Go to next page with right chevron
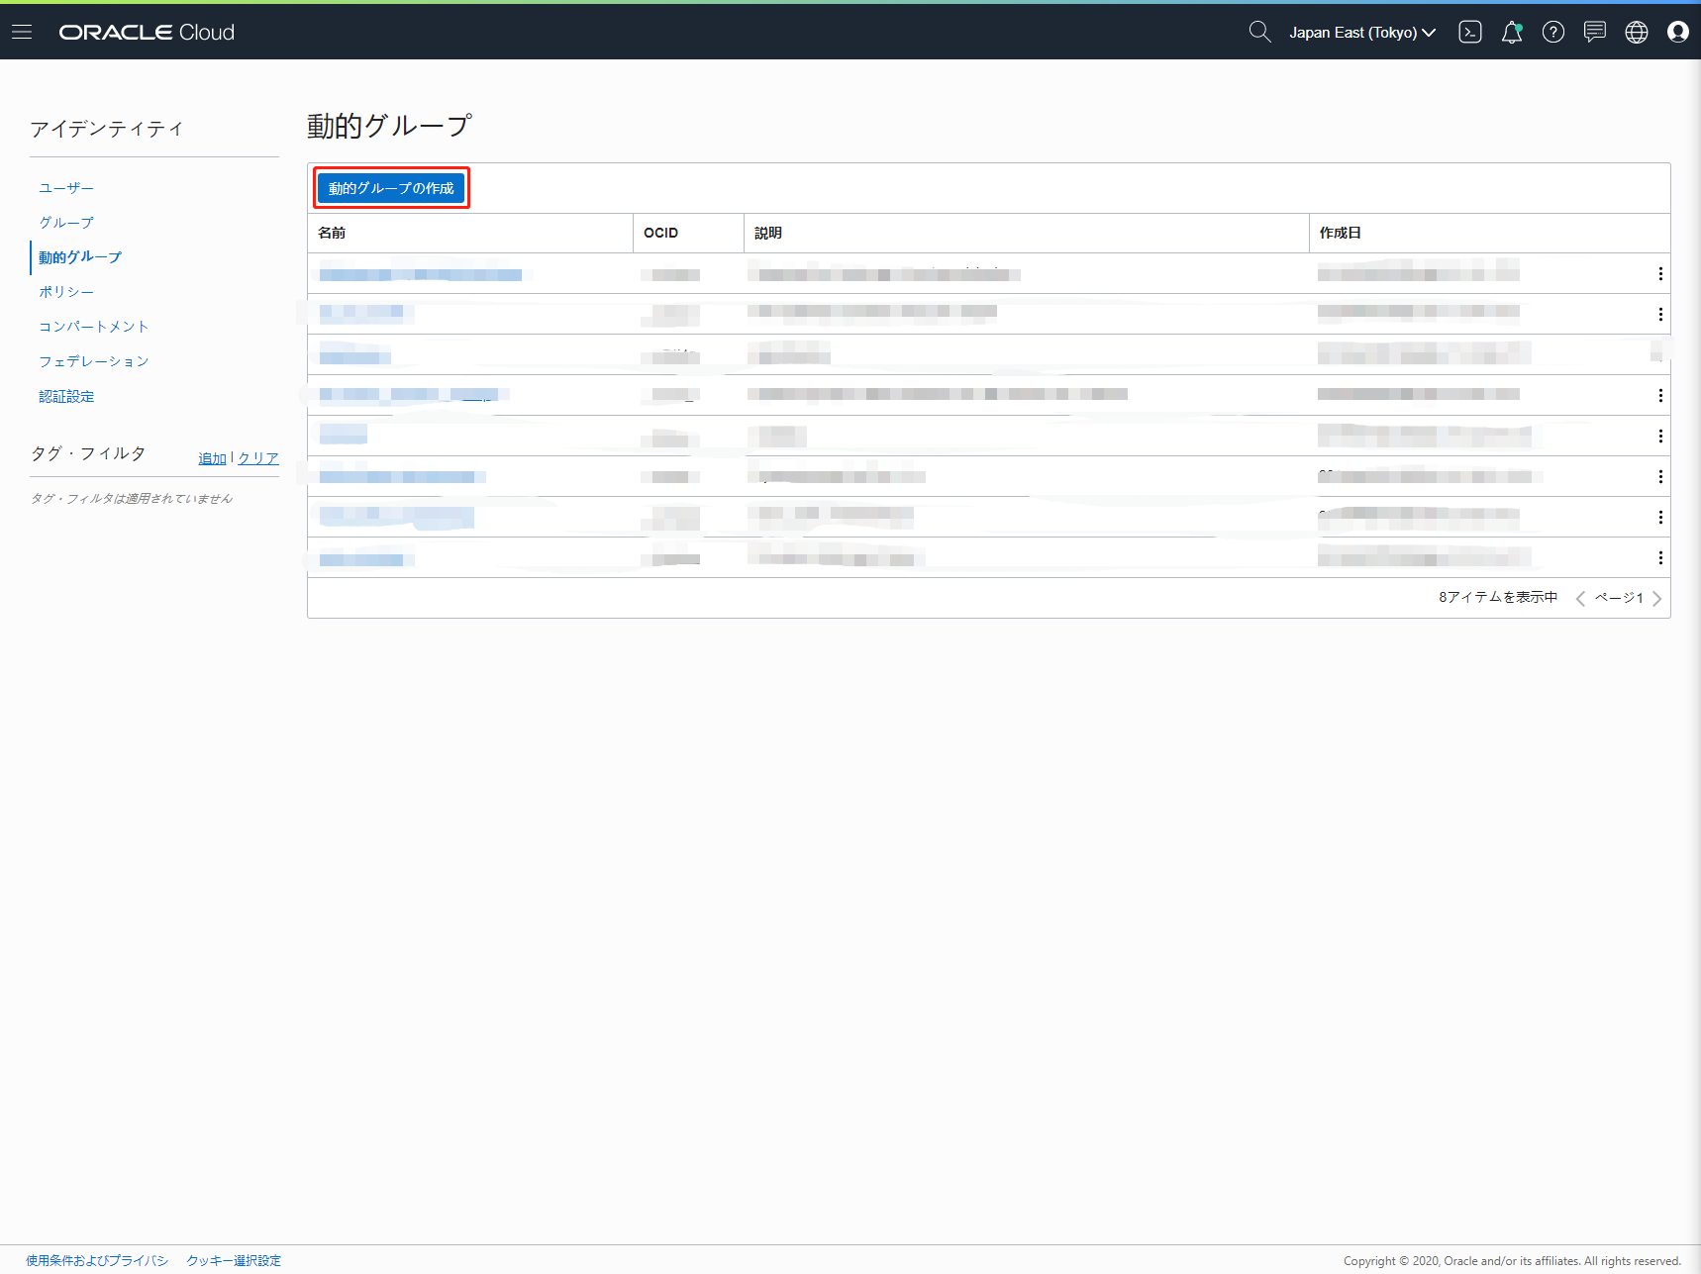Viewport: 1701px width, 1274px height. [x=1656, y=598]
